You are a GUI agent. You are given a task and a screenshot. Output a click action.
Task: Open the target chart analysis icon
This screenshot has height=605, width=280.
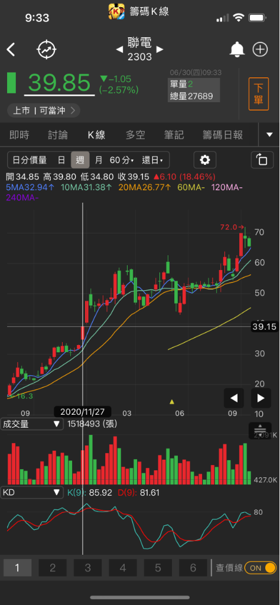pyautogui.click(x=47, y=50)
